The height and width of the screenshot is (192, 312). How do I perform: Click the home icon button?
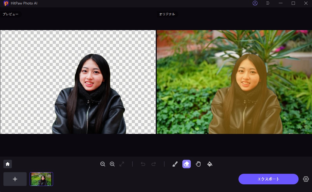click(8, 164)
